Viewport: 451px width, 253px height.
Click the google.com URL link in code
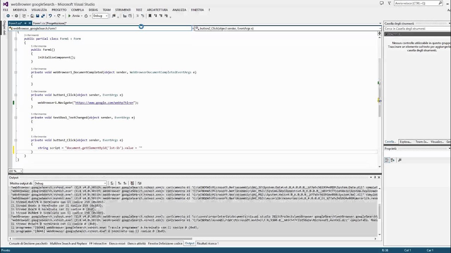coord(105,103)
